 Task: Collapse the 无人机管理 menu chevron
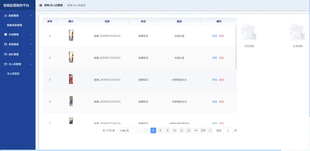click(x=31, y=64)
